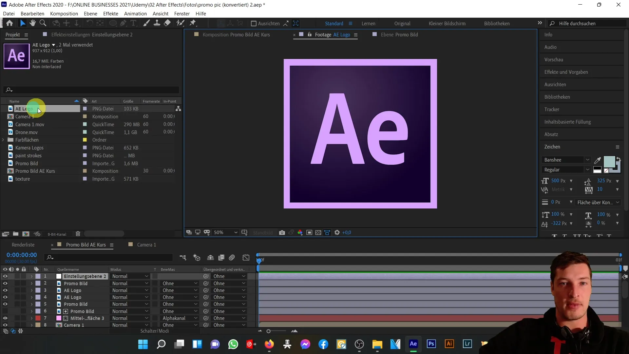Expand the workspace overflow chevrons
Screen dimensions: 629x354
[540, 23]
